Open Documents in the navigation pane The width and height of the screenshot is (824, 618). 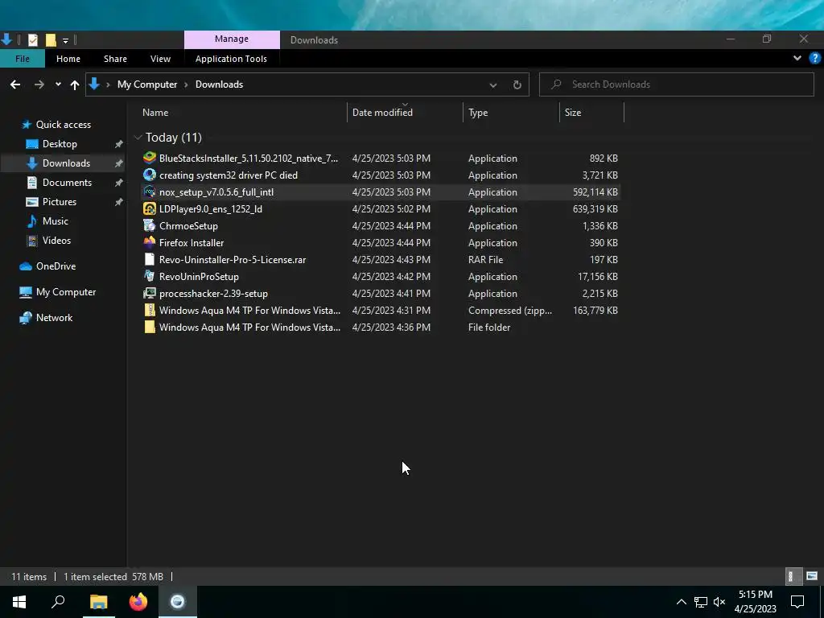click(67, 183)
